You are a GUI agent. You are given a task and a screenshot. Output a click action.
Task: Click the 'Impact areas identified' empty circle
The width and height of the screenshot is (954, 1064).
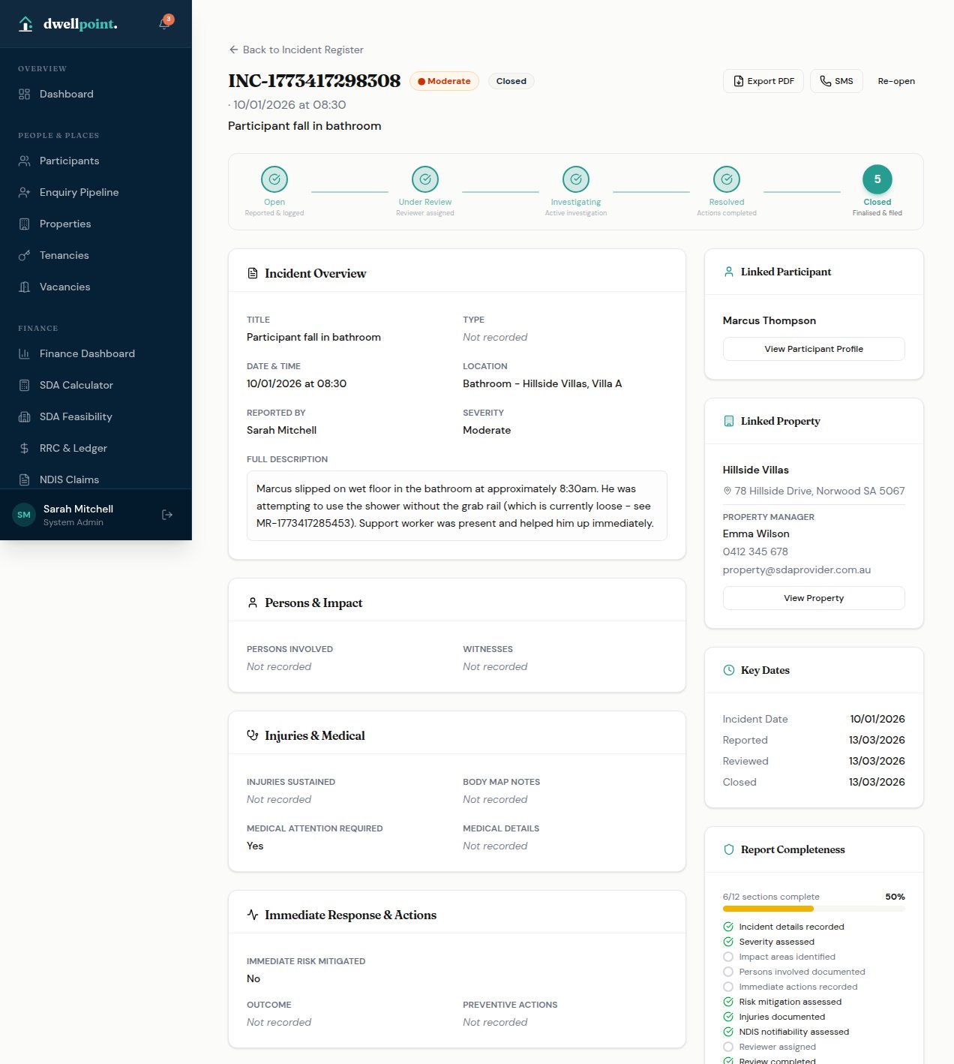pos(728,957)
